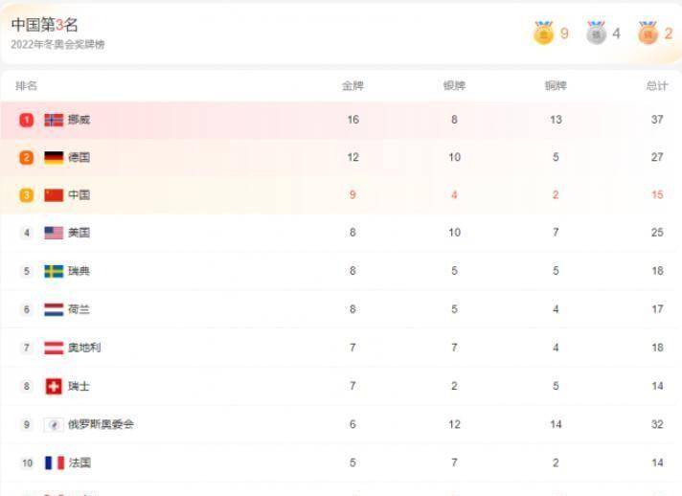Click the 银牌 column header
682x496 pixels.
(454, 85)
